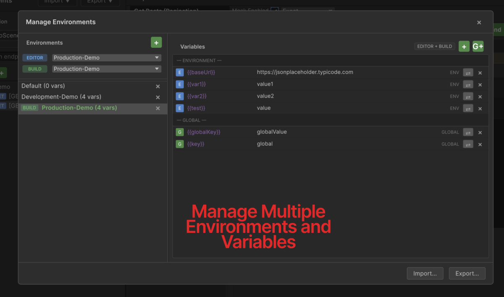Remove the test variable
504x297 pixels.
(480, 109)
